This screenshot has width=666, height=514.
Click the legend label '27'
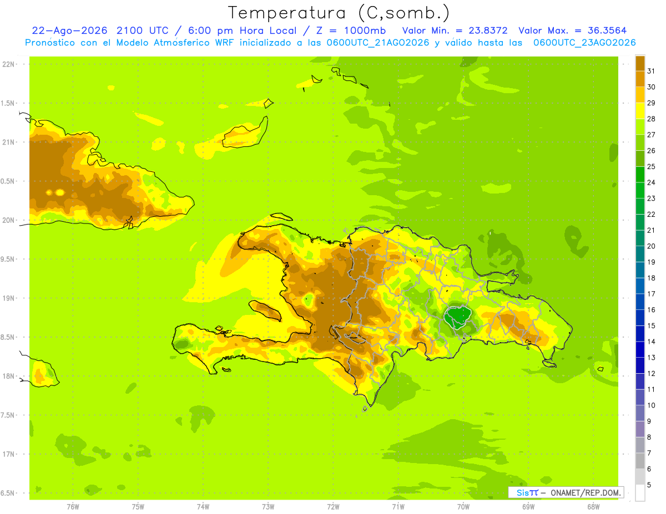coord(651,135)
